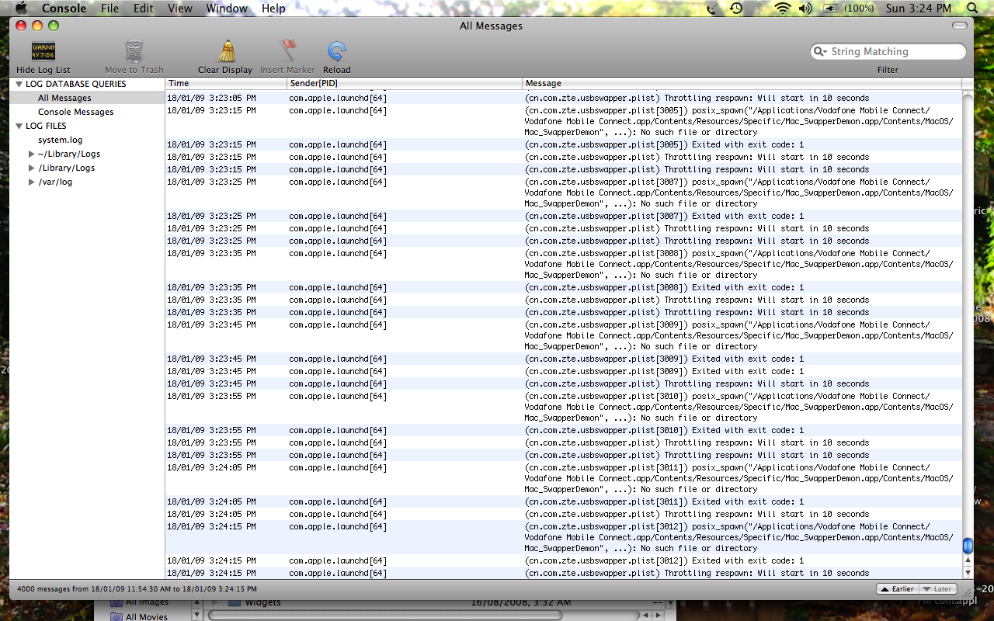Select the plist[3012] Exited with exit code row
994x621 pixels.
click(563, 560)
